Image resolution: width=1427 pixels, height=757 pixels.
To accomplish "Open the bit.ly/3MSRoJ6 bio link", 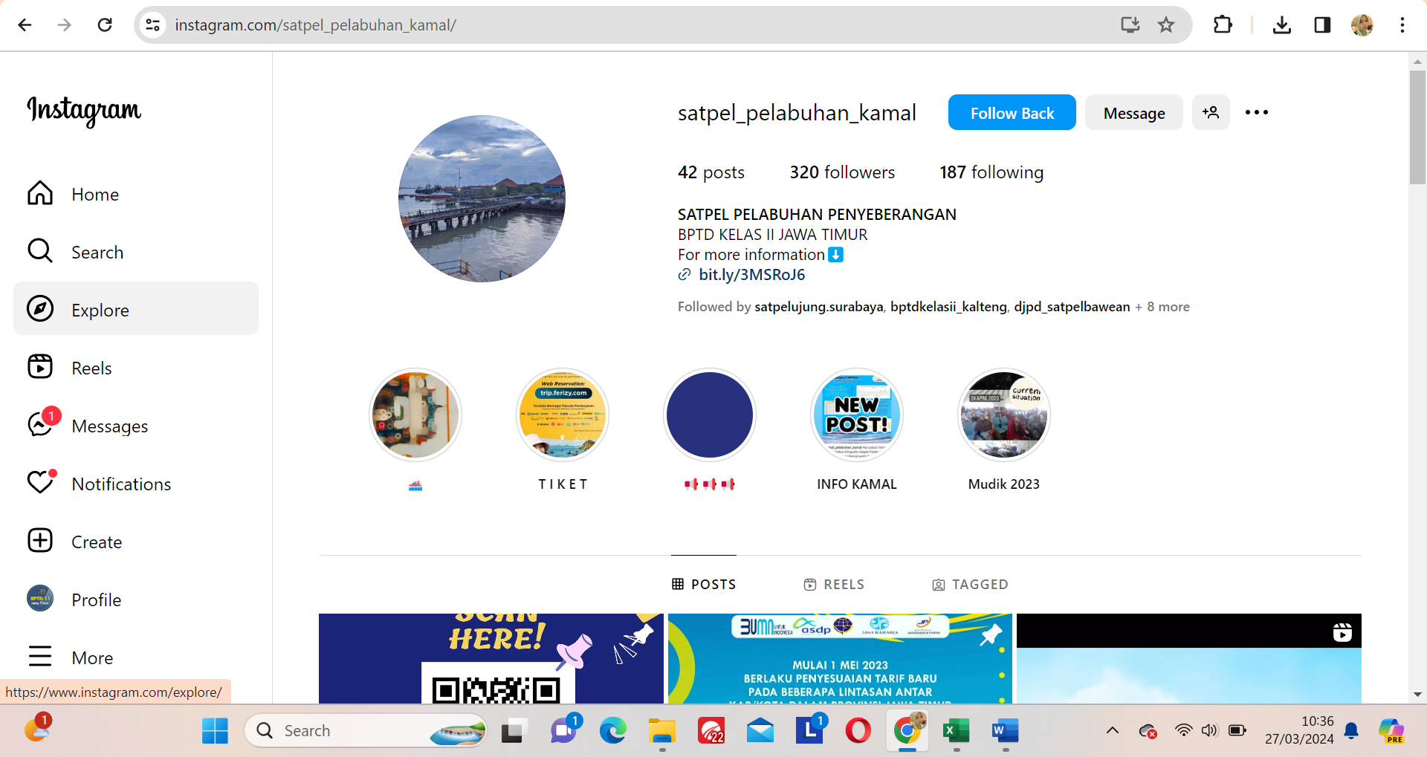I will pyautogui.click(x=751, y=275).
